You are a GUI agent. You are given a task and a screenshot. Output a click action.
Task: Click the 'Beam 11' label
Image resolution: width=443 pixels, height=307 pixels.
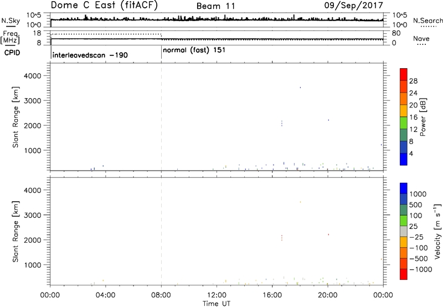[x=216, y=6]
